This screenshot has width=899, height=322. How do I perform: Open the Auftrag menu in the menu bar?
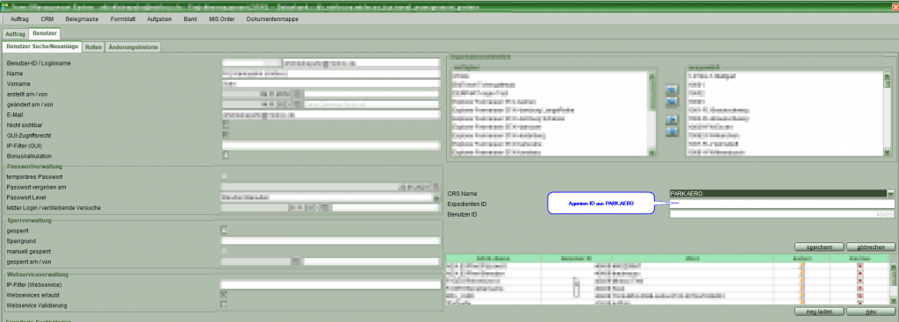tap(20, 19)
